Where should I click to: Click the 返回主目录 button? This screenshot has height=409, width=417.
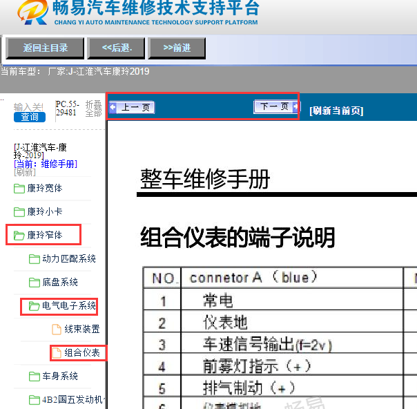click(45, 48)
